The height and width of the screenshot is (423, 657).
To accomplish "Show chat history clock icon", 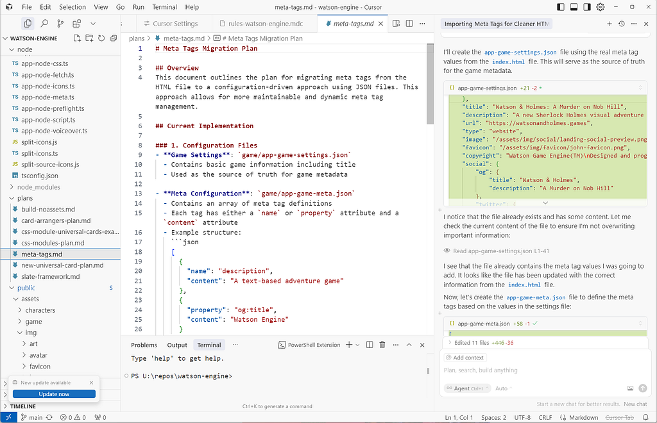I will pyautogui.click(x=621, y=24).
